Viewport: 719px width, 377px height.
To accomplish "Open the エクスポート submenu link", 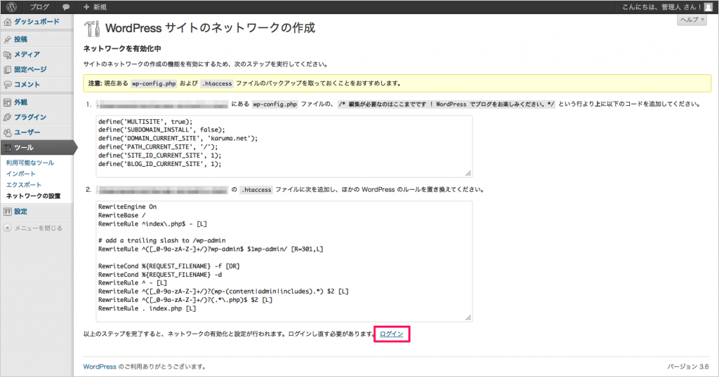I will point(23,185).
